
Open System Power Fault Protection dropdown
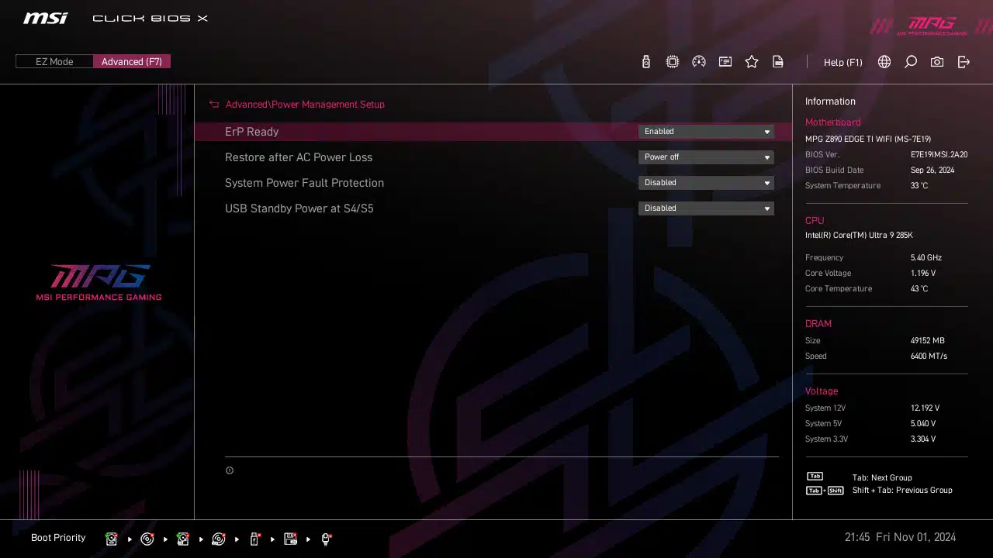tap(706, 183)
